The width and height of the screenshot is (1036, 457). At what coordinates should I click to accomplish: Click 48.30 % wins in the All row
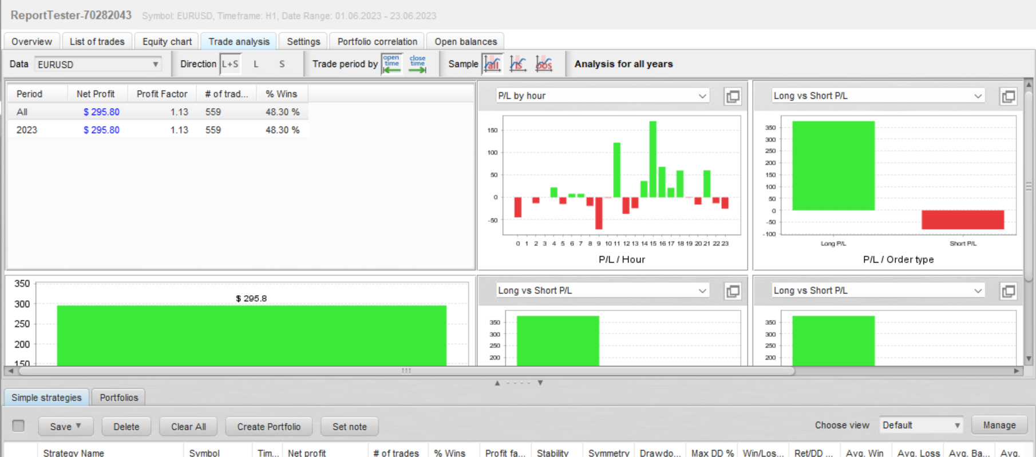coord(282,112)
